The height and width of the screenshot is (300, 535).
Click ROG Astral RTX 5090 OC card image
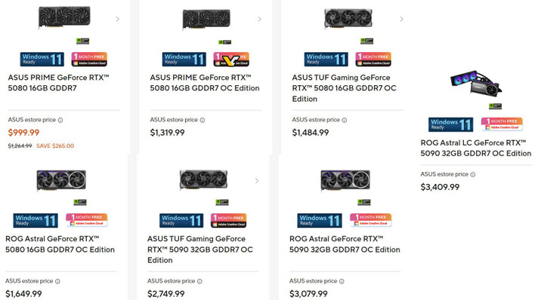[x=345, y=180]
